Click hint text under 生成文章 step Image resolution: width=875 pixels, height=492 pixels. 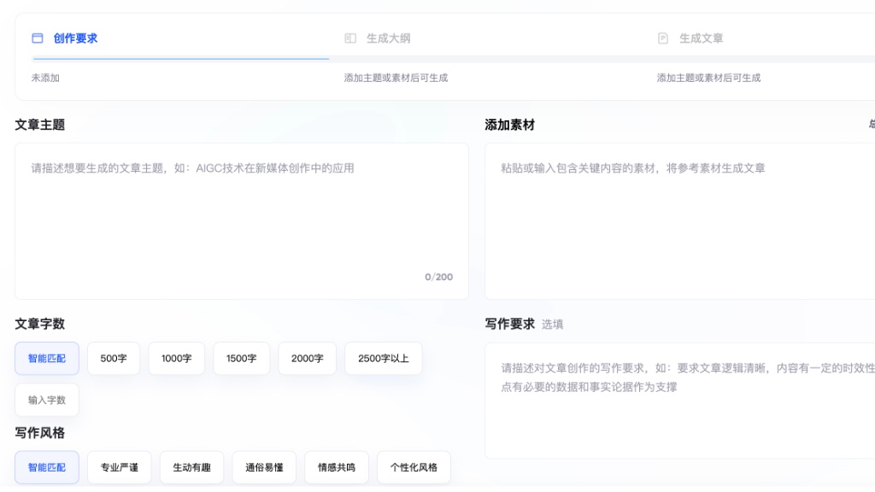click(x=708, y=78)
